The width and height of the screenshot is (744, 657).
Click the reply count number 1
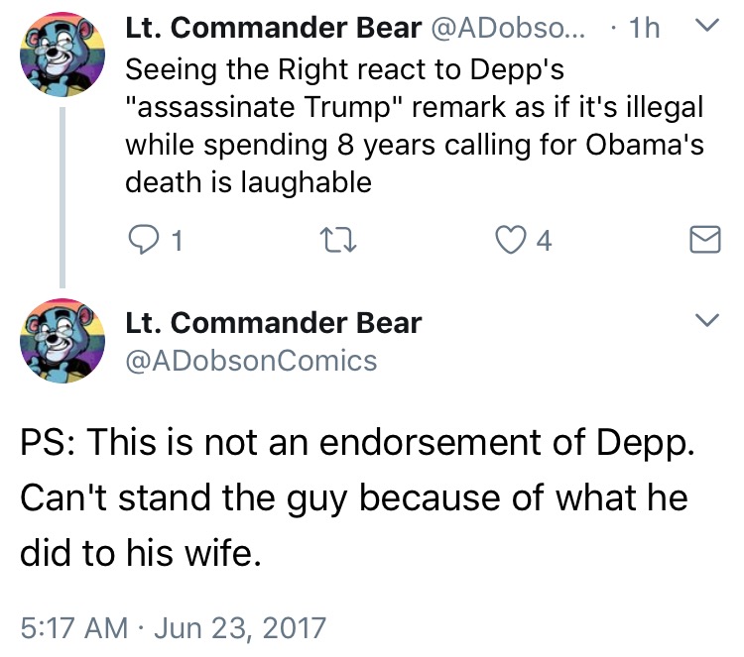177,241
